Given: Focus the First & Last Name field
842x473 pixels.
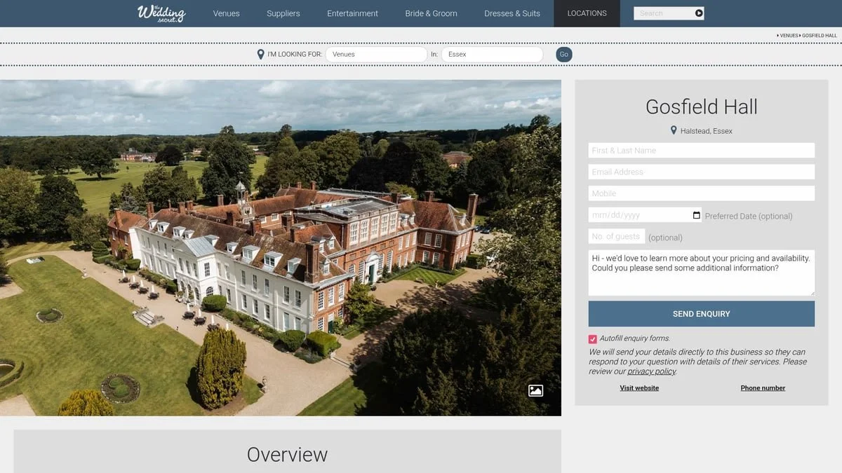Looking at the screenshot, I should (702, 150).
